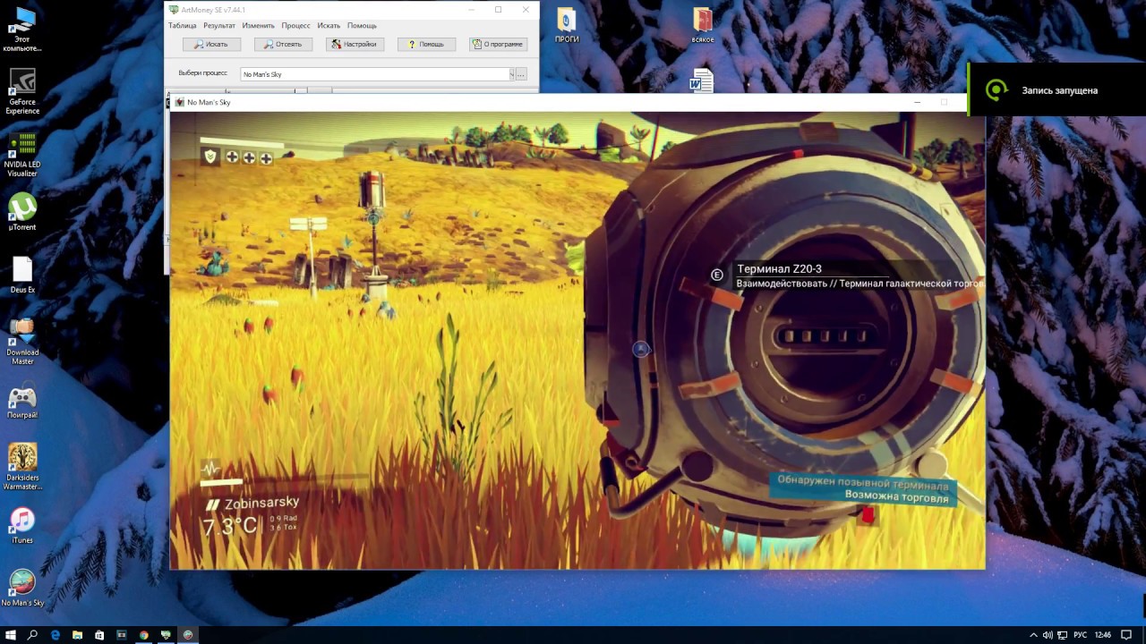Switch to ArtMoney taskbar icon

click(166, 635)
